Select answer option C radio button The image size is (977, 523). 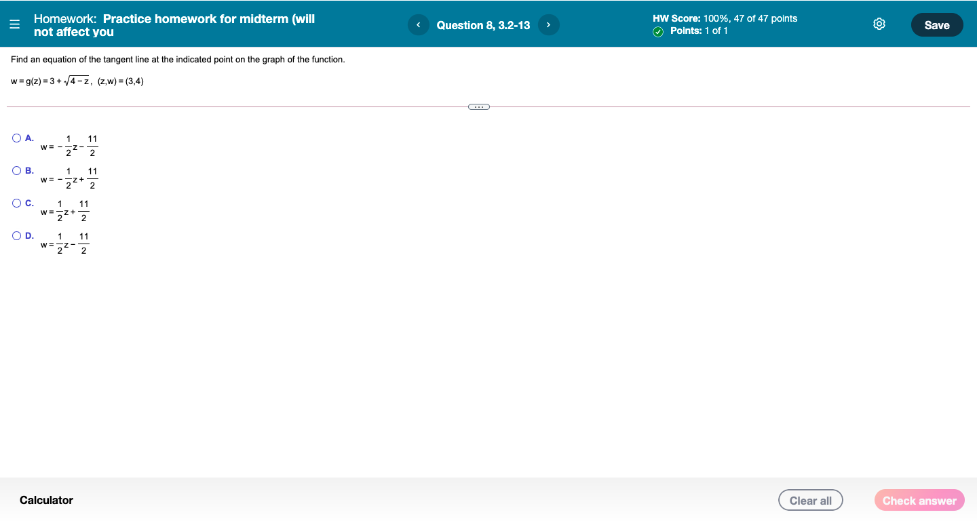click(x=17, y=203)
